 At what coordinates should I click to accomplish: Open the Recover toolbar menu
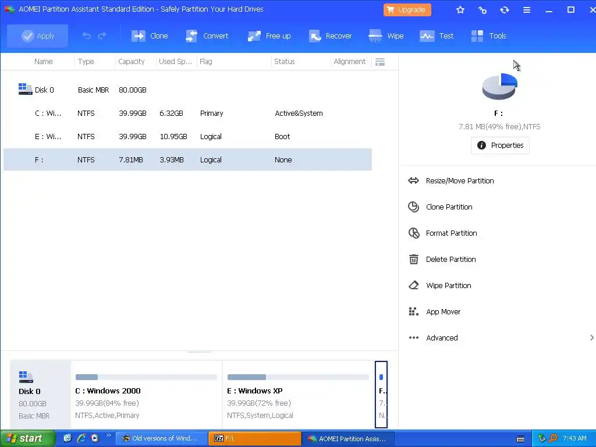pyautogui.click(x=330, y=36)
